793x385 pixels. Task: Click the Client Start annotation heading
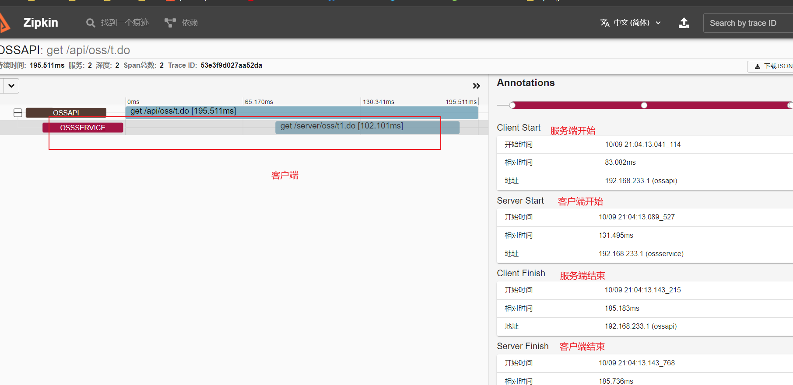click(519, 128)
